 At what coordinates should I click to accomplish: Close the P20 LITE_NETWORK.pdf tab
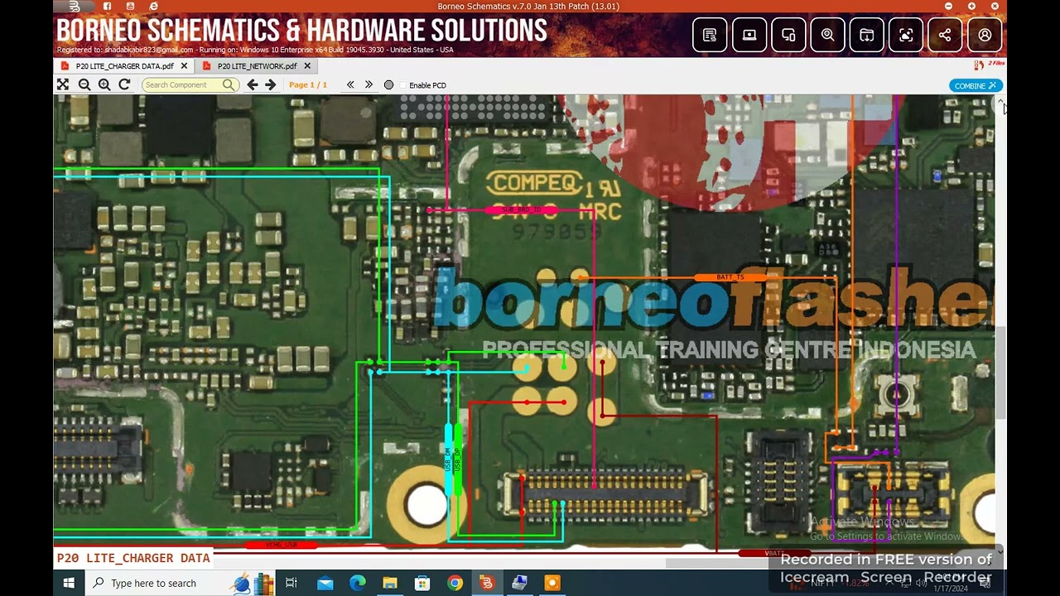click(307, 66)
